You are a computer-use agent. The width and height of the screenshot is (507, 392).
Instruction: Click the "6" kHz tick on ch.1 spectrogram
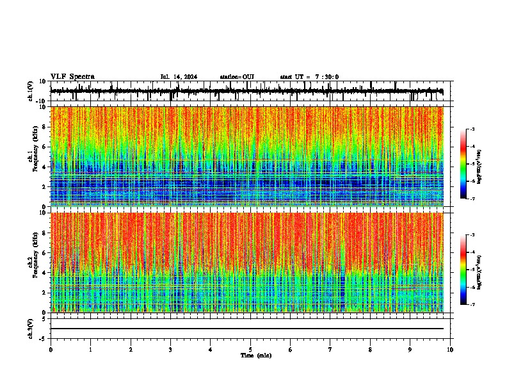click(x=45, y=147)
